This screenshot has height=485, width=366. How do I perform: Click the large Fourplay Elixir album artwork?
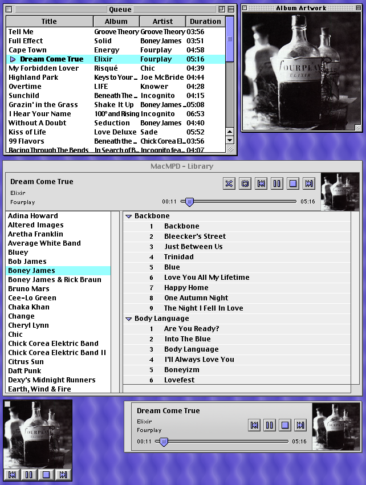(x=302, y=71)
